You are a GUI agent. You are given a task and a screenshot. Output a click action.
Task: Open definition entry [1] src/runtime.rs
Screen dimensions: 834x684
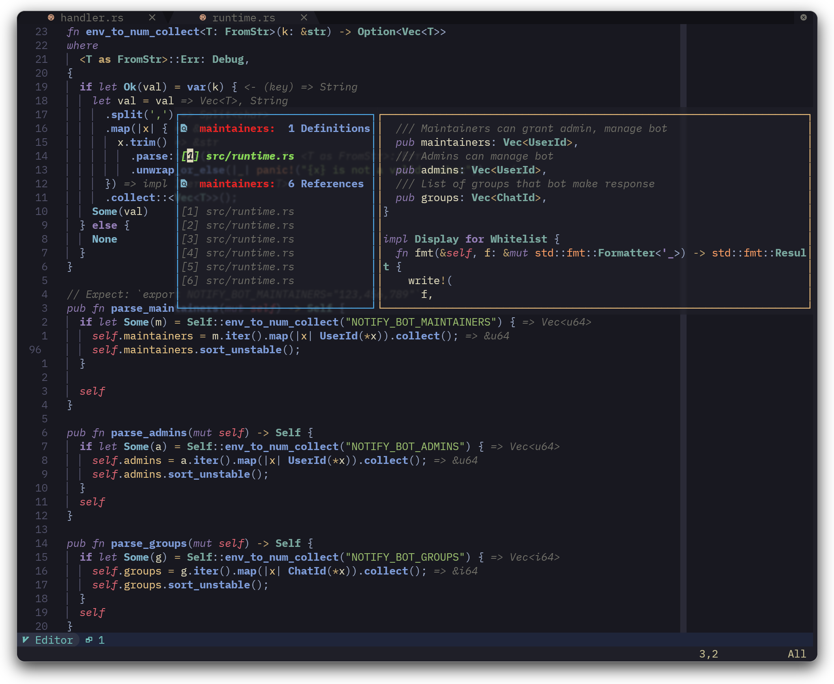coord(250,156)
